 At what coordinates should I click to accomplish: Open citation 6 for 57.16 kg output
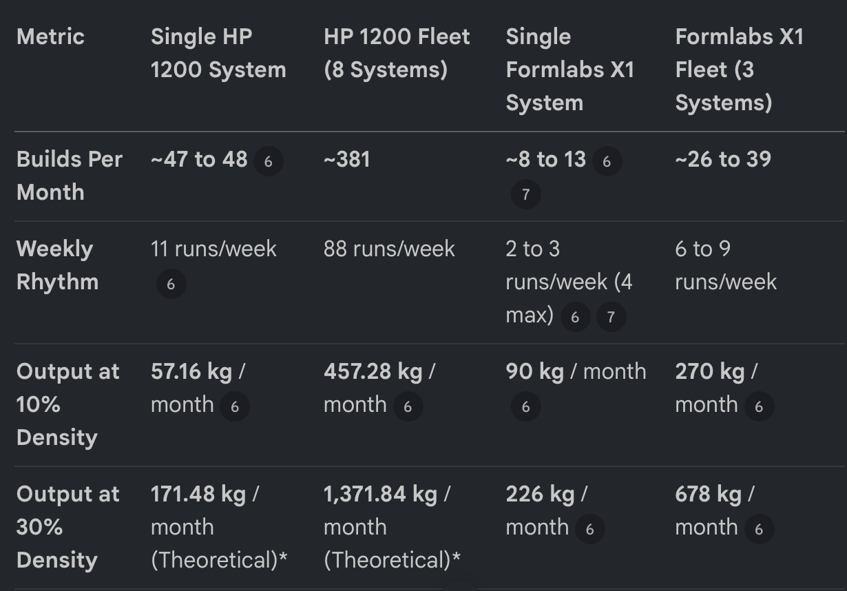[x=234, y=407]
